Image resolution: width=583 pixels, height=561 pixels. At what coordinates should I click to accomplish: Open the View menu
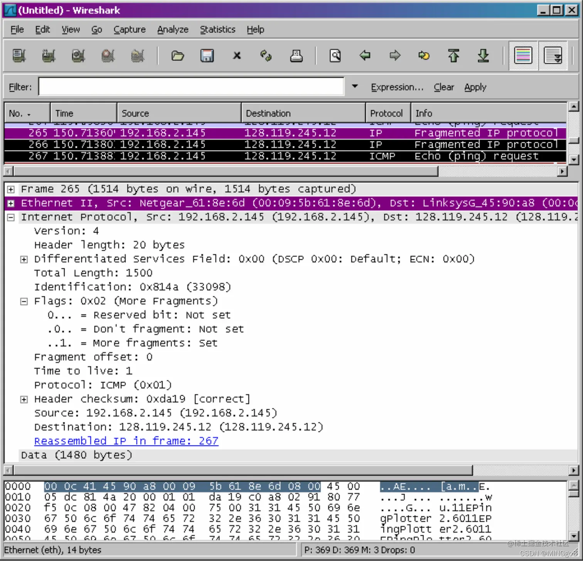coord(71,30)
